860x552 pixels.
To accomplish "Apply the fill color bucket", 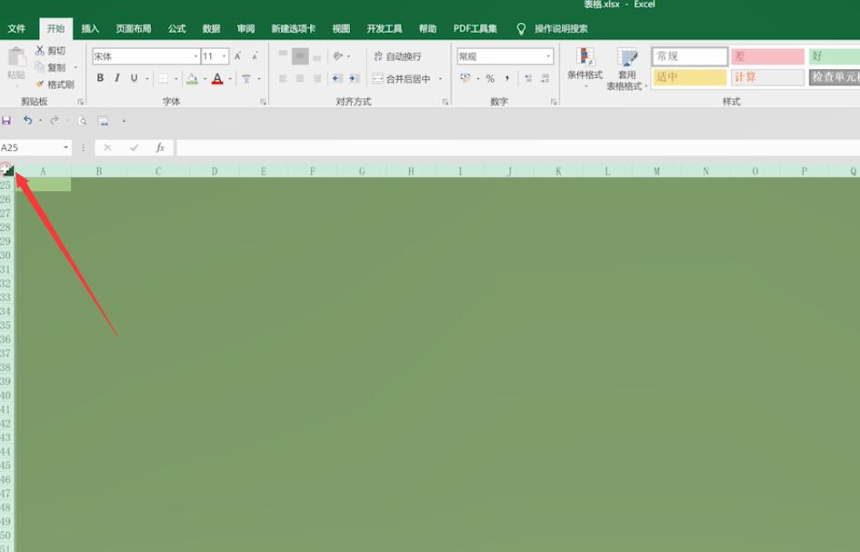I will [x=192, y=78].
